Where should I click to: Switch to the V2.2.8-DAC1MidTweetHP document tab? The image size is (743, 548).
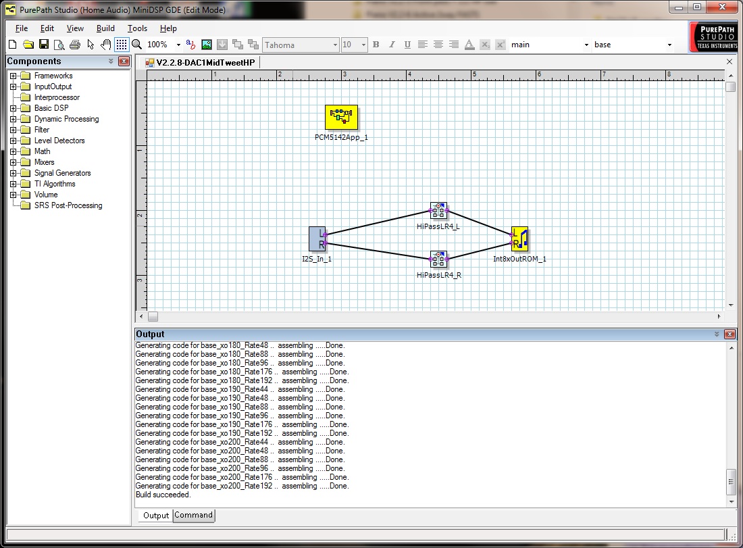click(x=200, y=63)
